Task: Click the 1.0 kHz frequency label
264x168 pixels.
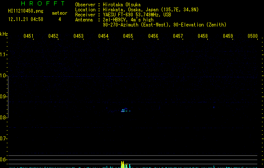Action: pos(3,76)
